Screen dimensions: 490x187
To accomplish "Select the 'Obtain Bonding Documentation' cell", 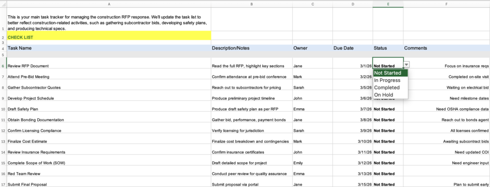I will pos(109,117).
